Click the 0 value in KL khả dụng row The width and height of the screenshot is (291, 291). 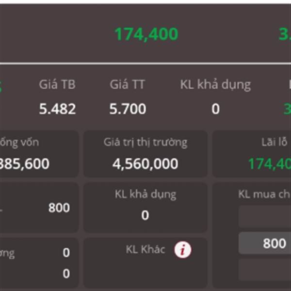215,109
